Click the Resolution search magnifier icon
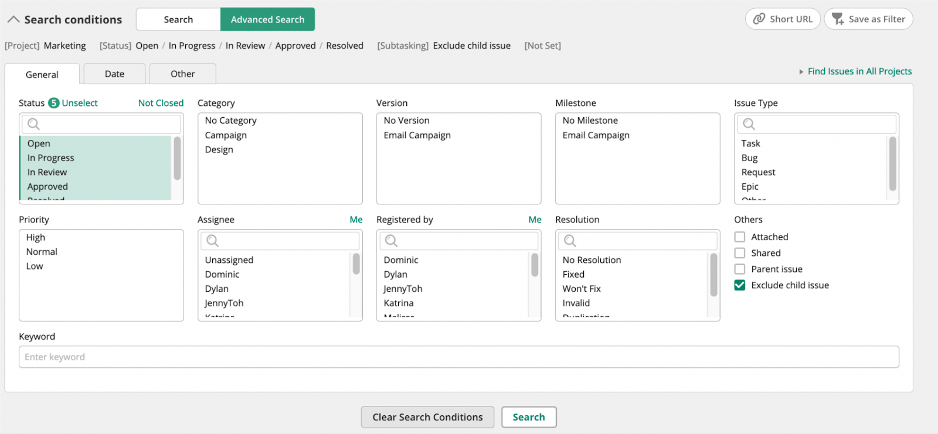Viewport: 938px width, 434px height. click(570, 241)
